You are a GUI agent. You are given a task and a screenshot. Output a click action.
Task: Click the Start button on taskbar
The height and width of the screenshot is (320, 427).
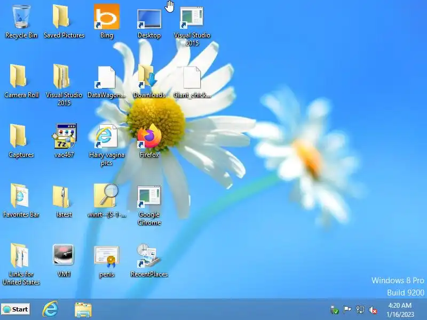(15, 309)
